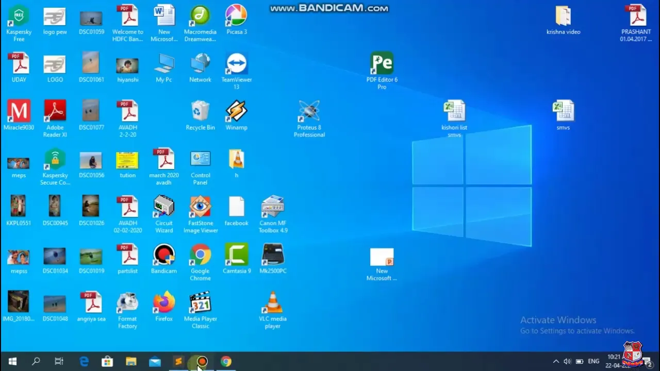
Task: Launch Format Factory
Action: point(127,311)
